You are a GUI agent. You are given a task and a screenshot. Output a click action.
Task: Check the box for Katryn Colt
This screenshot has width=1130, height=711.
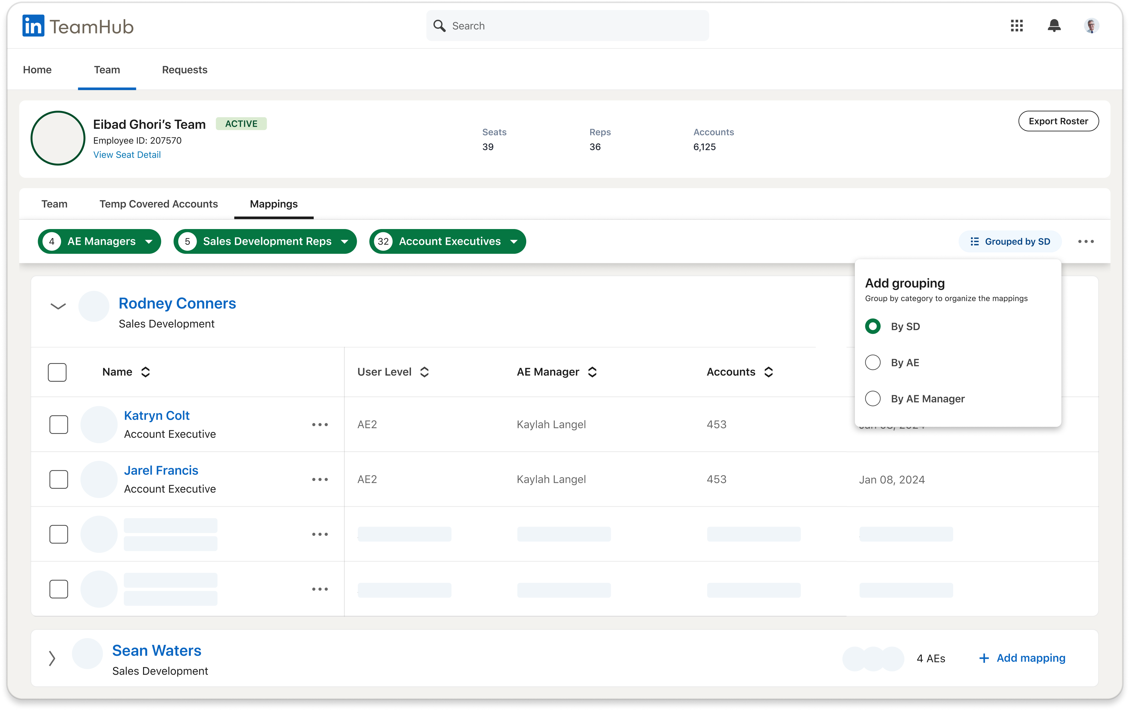click(x=59, y=425)
